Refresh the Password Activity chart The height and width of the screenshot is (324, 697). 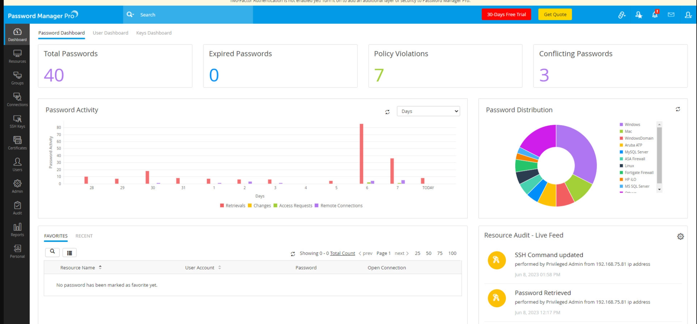click(x=387, y=112)
